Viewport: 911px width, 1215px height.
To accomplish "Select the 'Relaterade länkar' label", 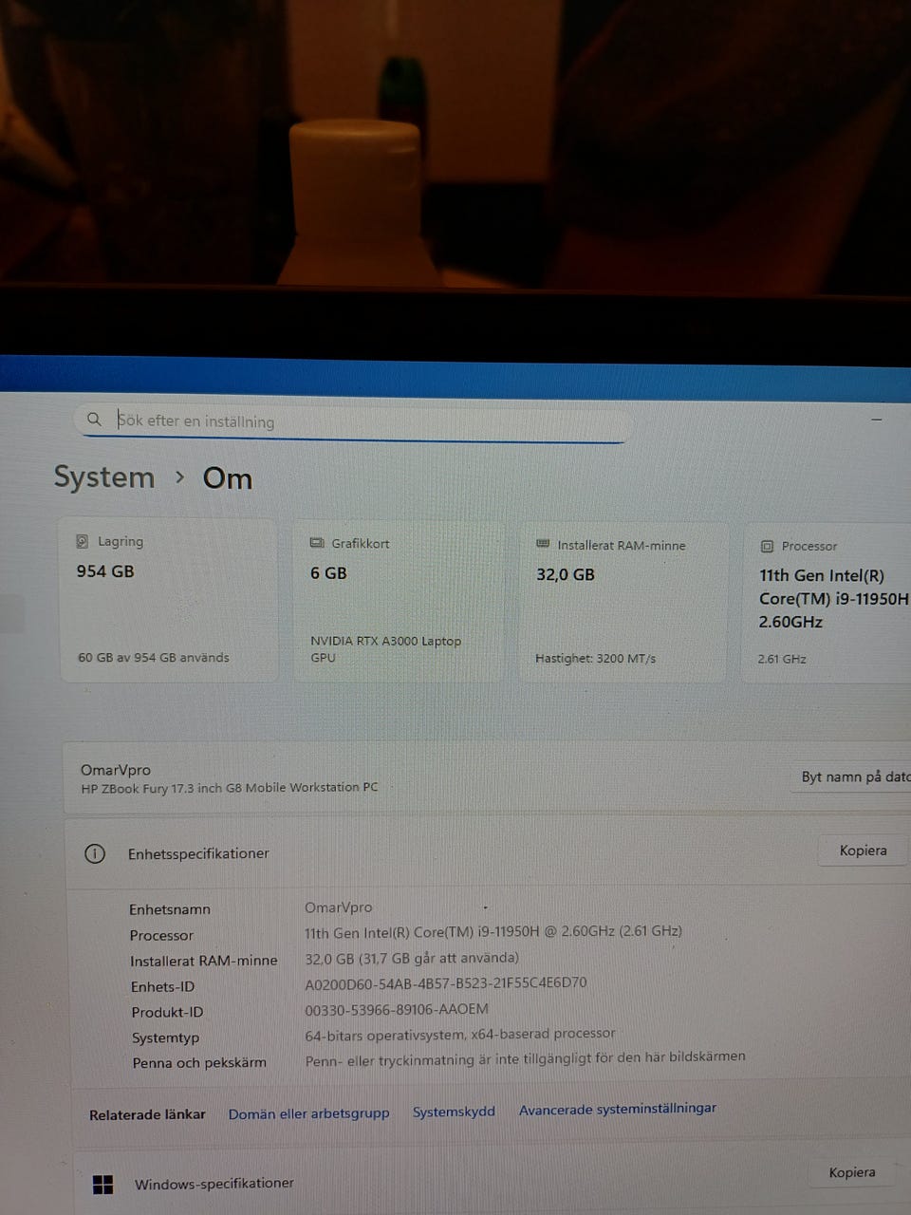I will [147, 1114].
